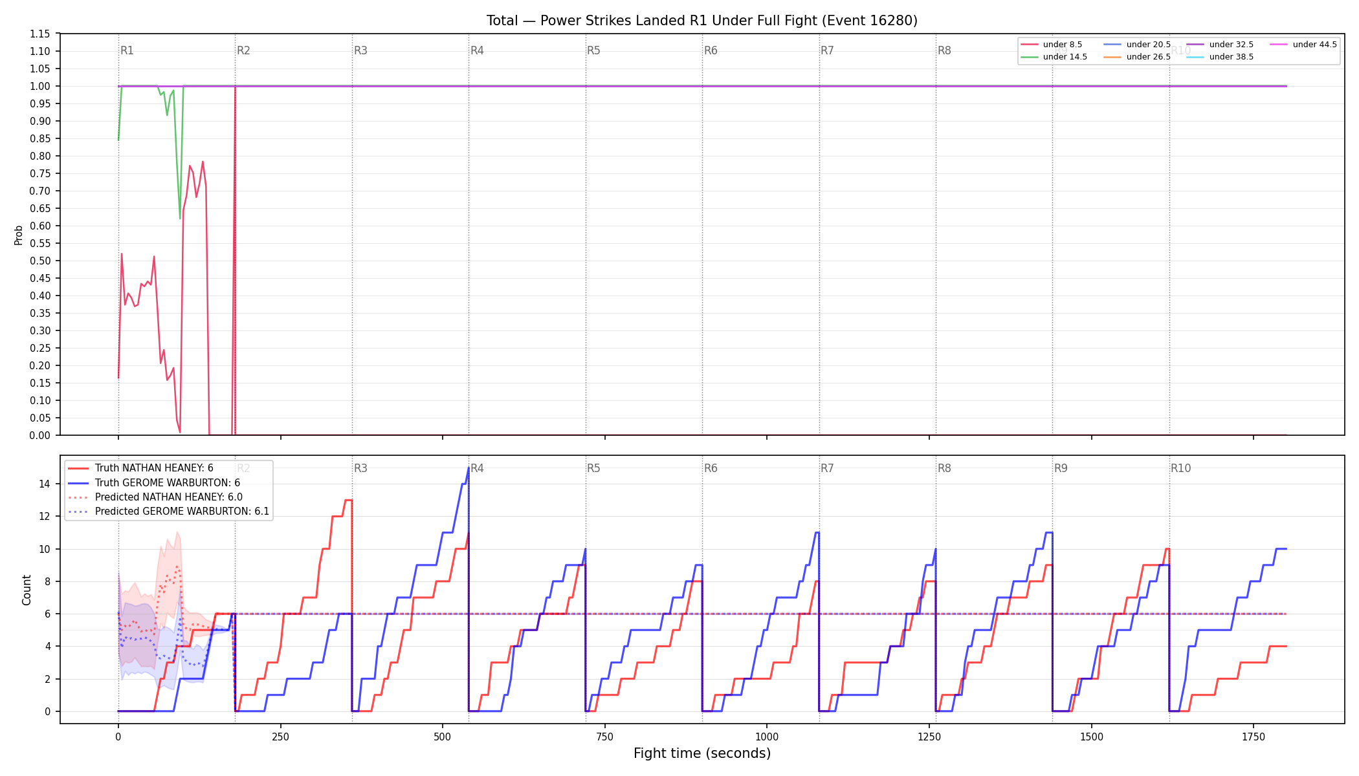
Task: Click the R6 round label in the probability chart
Action: [x=711, y=50]
